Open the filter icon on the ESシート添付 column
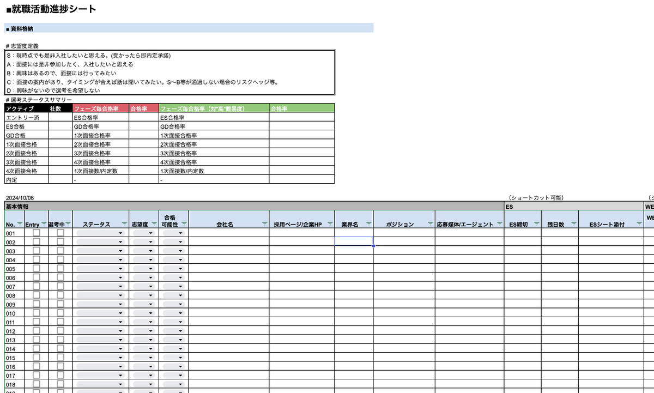This screenshot has width=654, height=393. coord(639,224)
